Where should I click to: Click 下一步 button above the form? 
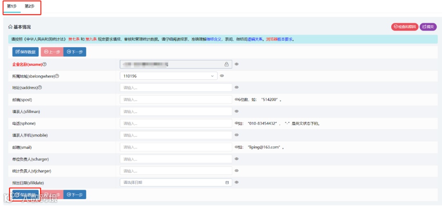75,52
